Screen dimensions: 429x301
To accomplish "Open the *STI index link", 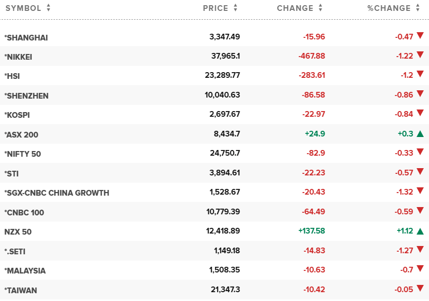I will (x=11, y=173).
